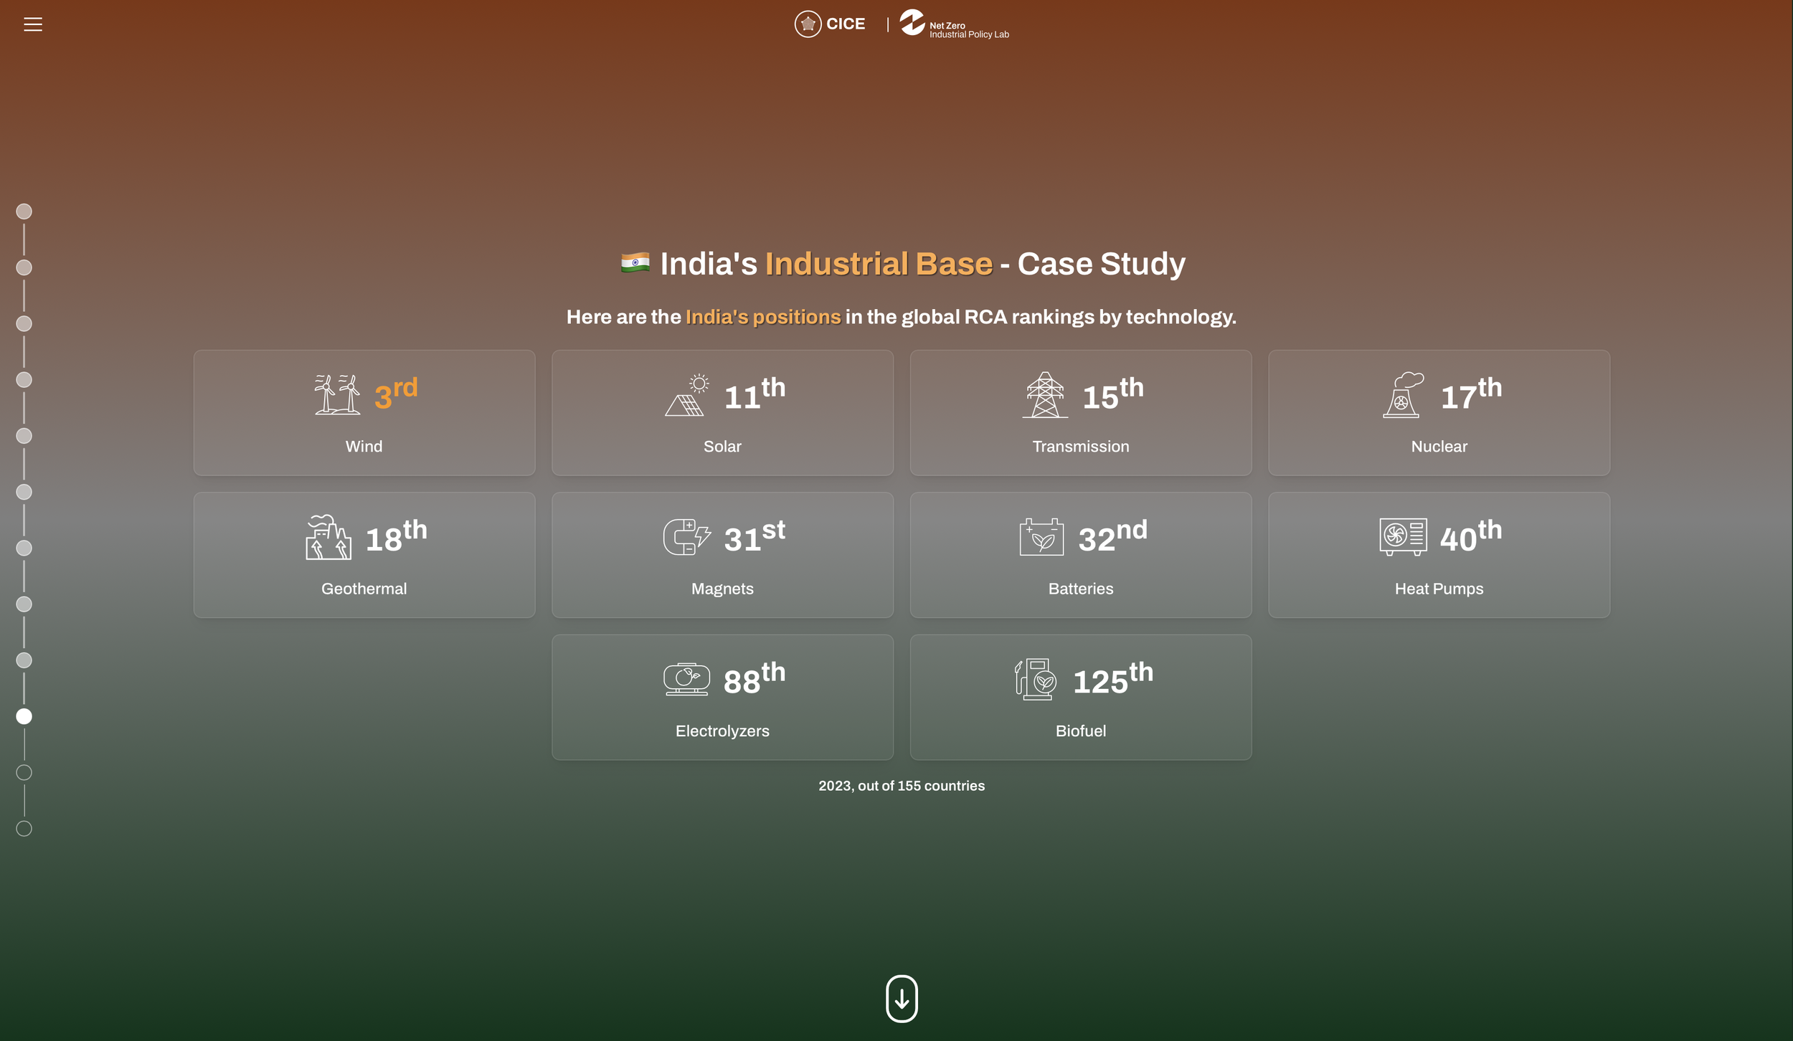The image size is (1793, 1041).
Task: Click the heat pump unit icon
Action: point(1403,537)
